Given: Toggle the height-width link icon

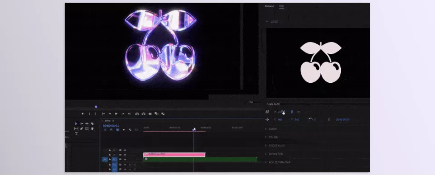Looking at the screenshot, I should pos(291,112).
